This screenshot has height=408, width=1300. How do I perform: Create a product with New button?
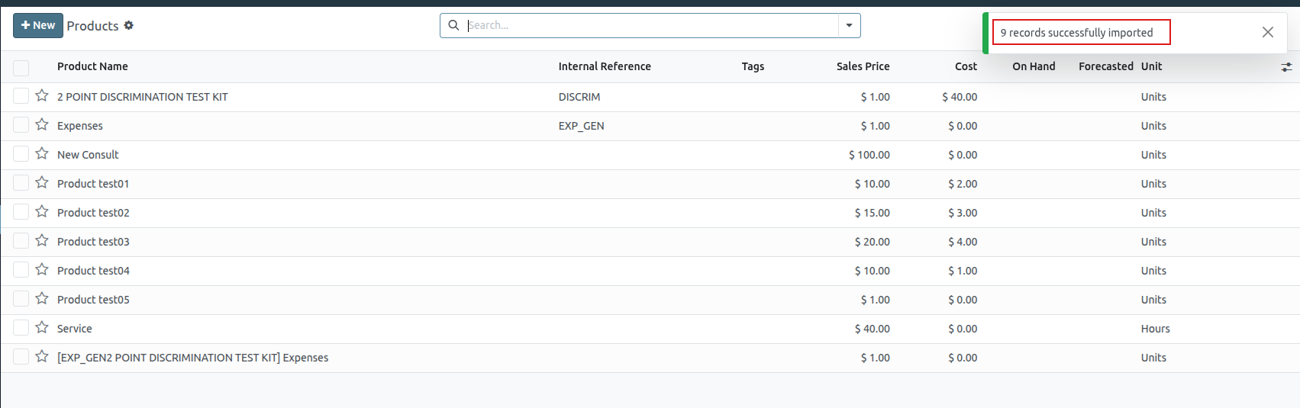point(38,25)
